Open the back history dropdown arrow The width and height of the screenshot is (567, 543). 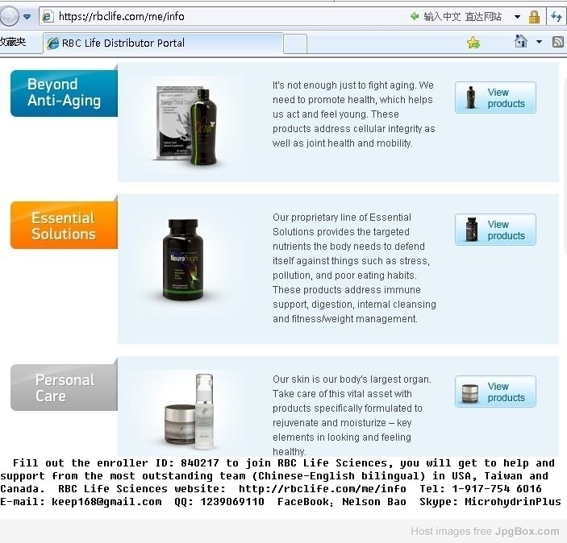[x=27, y=17]
